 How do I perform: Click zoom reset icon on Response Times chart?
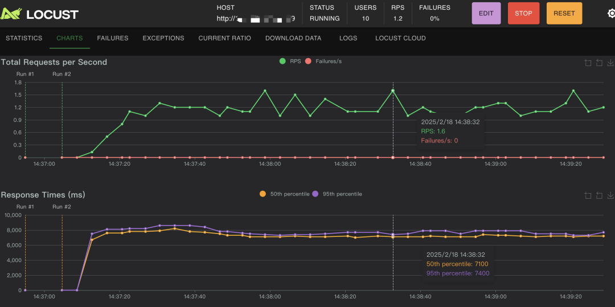pyautogui.click(x=599, y=195)
